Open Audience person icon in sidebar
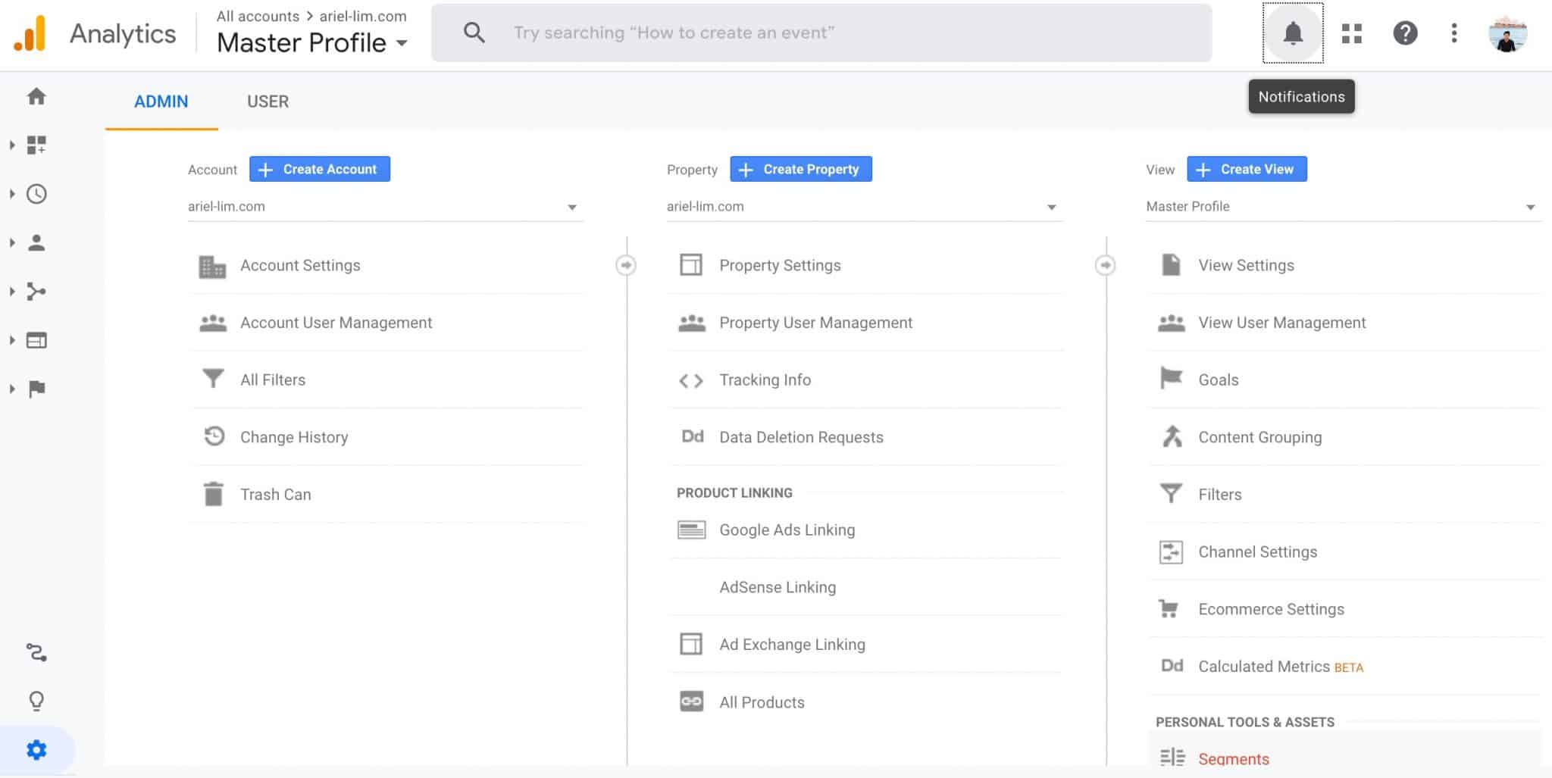 (x=36, y=242)
